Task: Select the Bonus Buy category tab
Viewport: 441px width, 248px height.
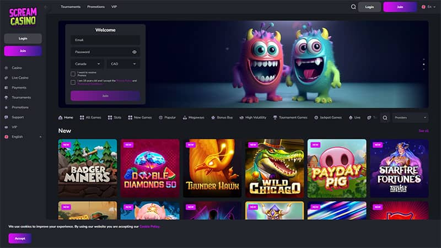Action: pyautogui.click(x=222, y=117)
